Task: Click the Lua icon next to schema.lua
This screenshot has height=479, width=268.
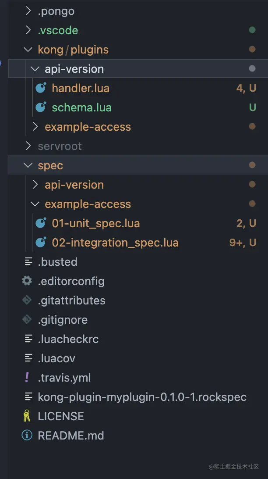Action: coord(41,107)
